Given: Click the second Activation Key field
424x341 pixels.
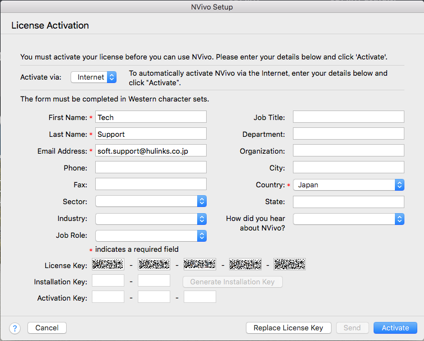Looking at the screenshot, I should pyautogui.click(x=154, y=297).
